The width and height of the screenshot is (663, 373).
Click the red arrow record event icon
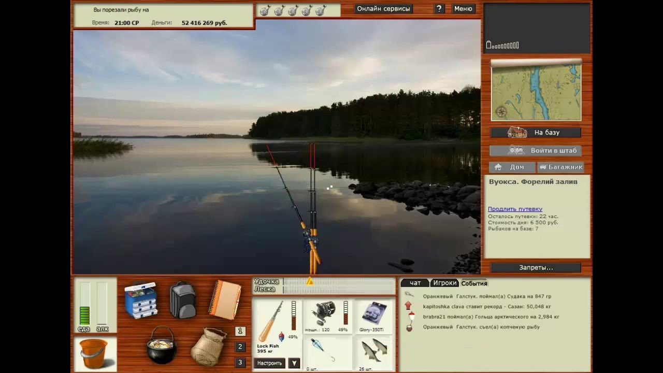(409, 306)
